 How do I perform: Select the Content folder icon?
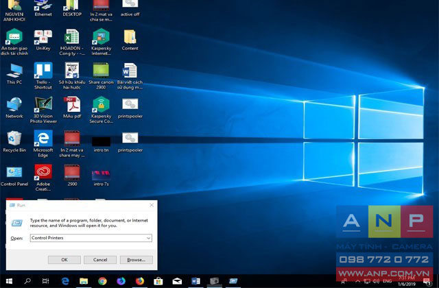point(130,40)
